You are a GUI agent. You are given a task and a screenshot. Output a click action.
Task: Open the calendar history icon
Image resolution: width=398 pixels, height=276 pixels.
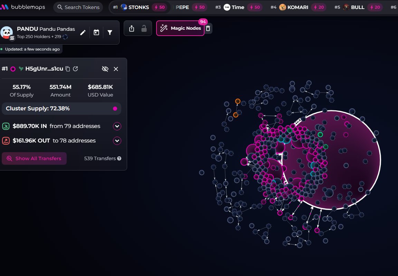pyautogui.click(x=96, y=33)
